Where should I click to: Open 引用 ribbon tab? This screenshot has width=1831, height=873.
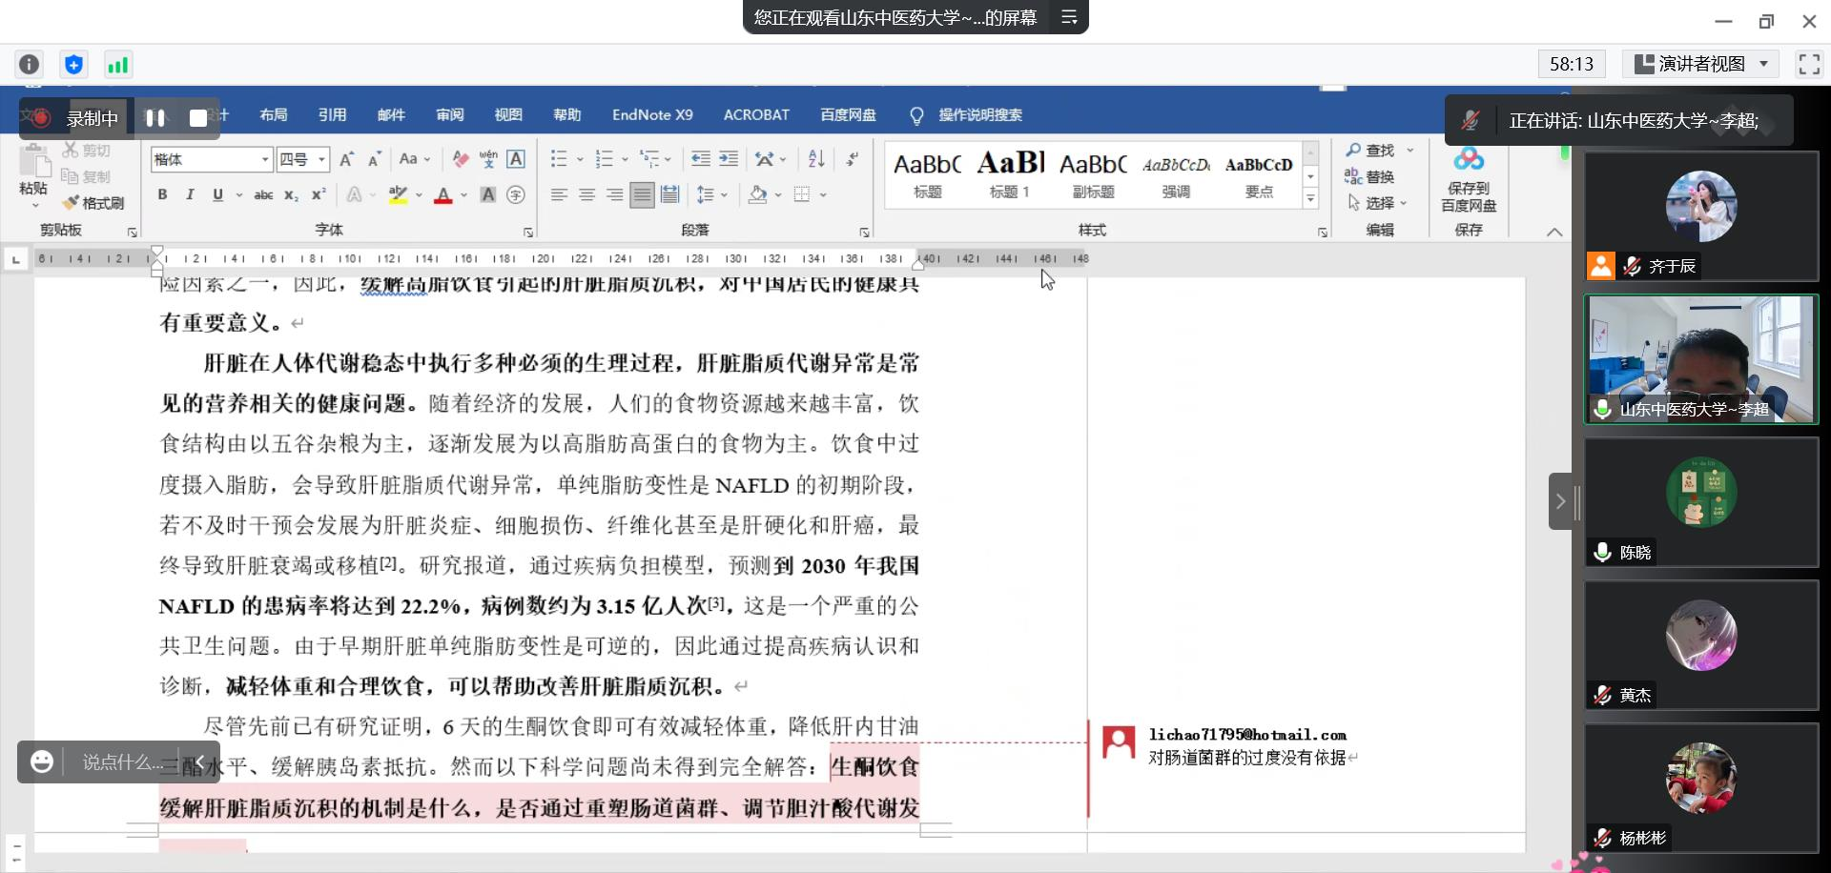click(332, 115)
